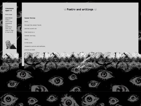
Task: Click the bold 'Summer Morning' poem title
Action: click(30, 18)
